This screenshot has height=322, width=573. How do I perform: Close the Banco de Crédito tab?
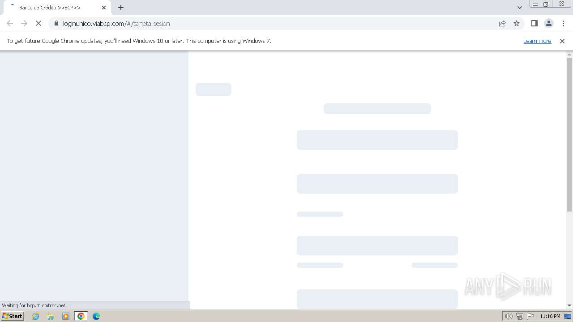pos(104,8)
